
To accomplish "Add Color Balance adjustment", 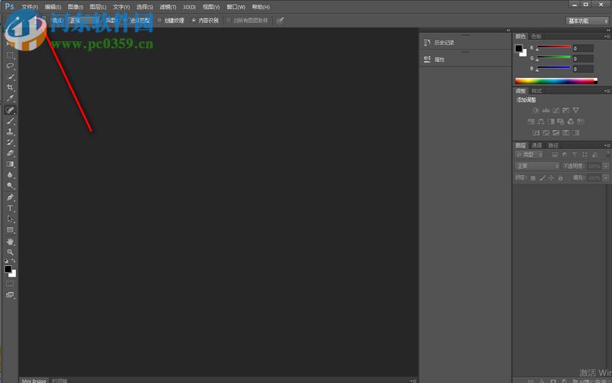I will [x=541, y=122].
